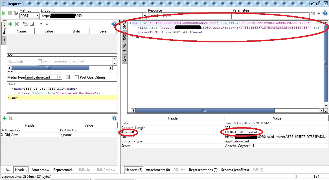Open the SSL Info tab
This screenshot has height=180, width=329.
(x=179, y=170)
